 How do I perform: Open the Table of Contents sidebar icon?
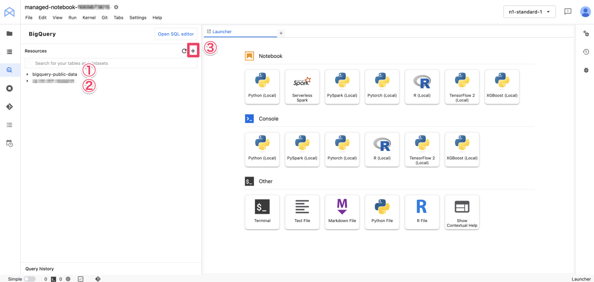[x=9, y=125]
